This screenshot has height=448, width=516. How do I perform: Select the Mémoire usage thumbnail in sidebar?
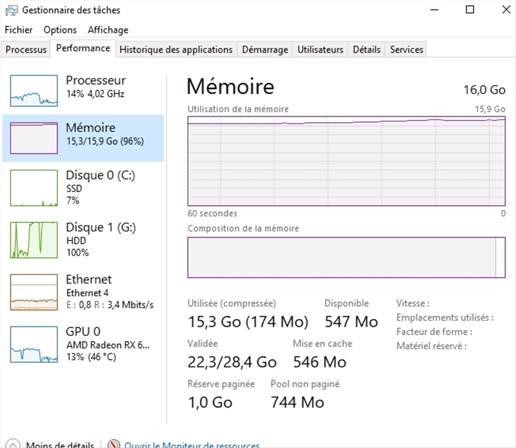coord(34,137)
